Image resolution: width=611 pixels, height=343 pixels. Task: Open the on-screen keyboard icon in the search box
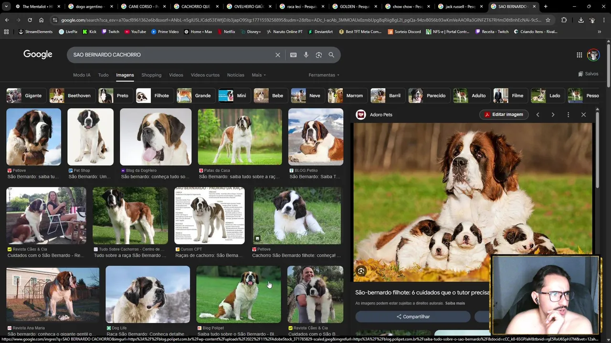coord(293,55)
